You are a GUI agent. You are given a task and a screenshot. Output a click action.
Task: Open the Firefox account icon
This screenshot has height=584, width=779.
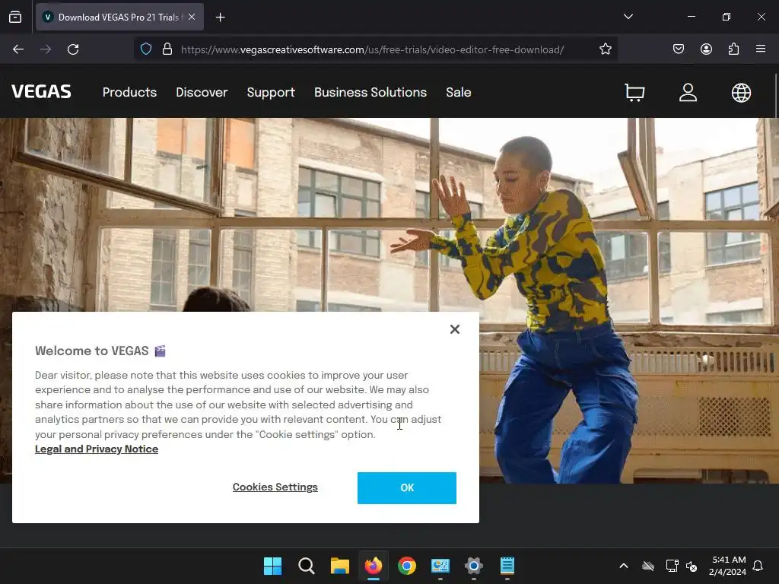[x=706, y=49]
